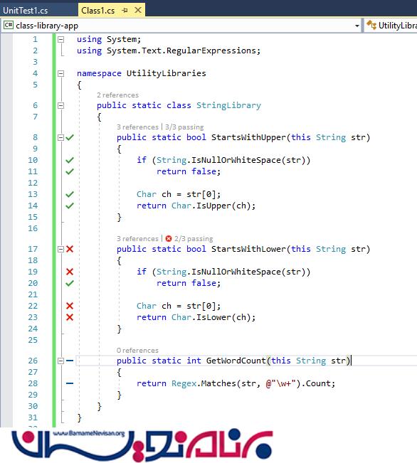Close the Class1.cs tab
Image resolution: width=417 pixels, height=463 pixels.
(138, 11)
